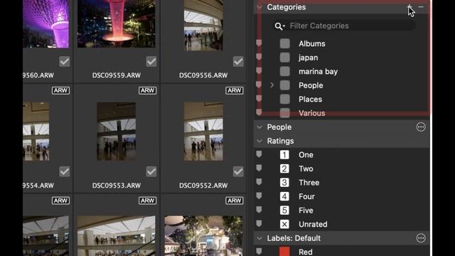455x256 pixels.
Task: Click the tag marker beside rating Five
Action: [x=259, y=210]
